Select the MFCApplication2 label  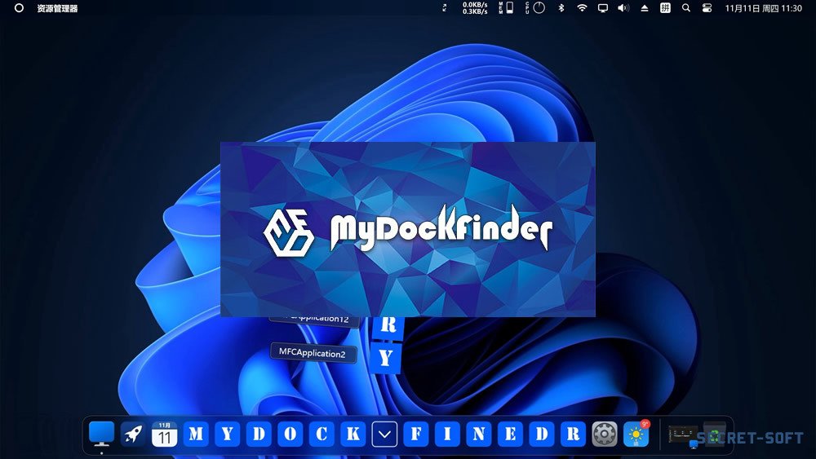pyautogui.click(x=313, y=354)
